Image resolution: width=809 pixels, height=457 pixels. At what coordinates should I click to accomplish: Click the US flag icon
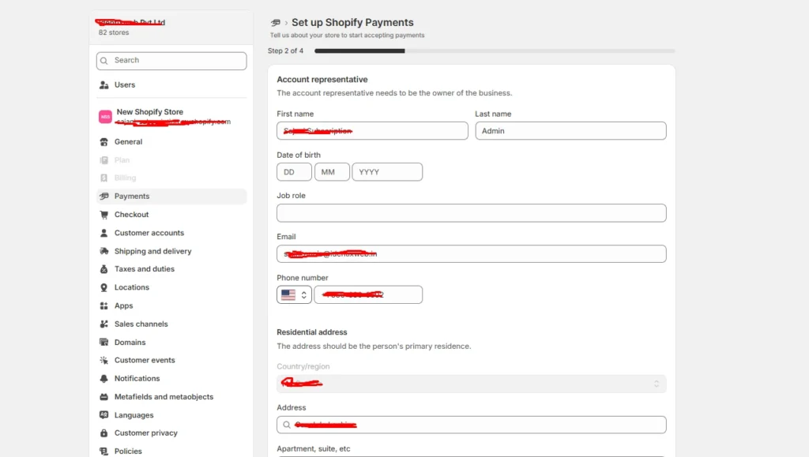coord(288,294)
